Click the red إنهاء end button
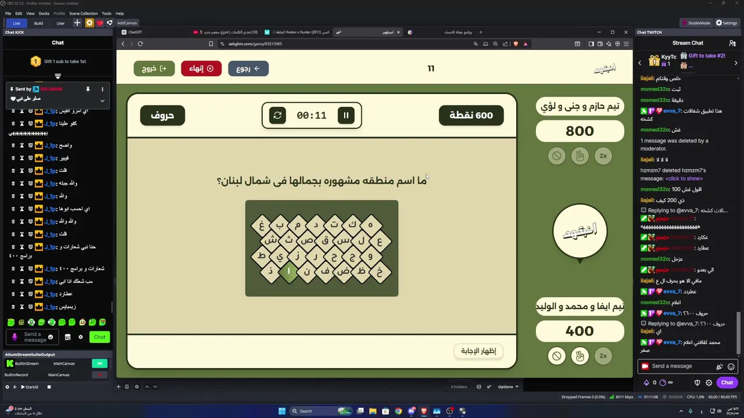Image resolution: width=744 pixels, height=418 pixels. pyautogui.click(x=201, y=69)
